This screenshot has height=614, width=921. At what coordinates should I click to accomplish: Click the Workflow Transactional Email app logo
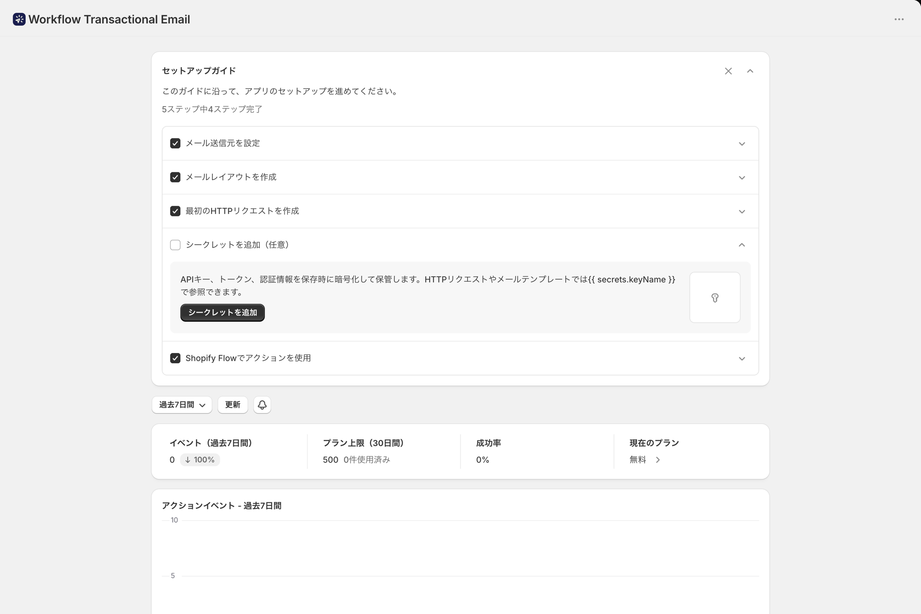[19, 19]
